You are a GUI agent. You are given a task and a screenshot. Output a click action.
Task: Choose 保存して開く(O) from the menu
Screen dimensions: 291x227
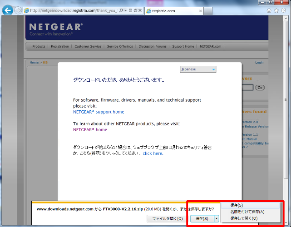(x=251, y=218)
